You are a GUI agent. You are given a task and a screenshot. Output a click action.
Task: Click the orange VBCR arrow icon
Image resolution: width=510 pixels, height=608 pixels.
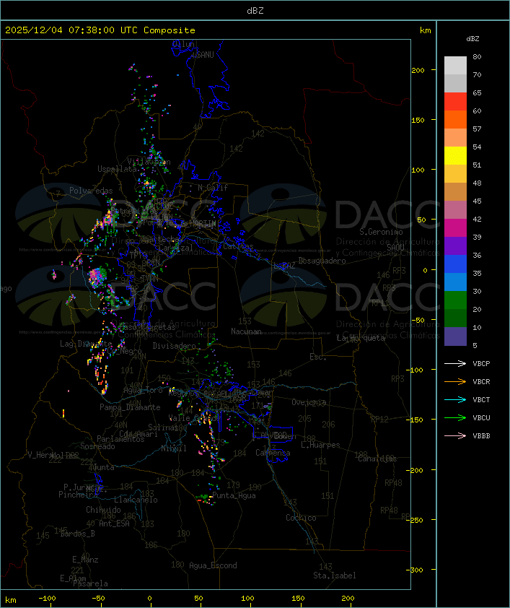tap(455, 382)
